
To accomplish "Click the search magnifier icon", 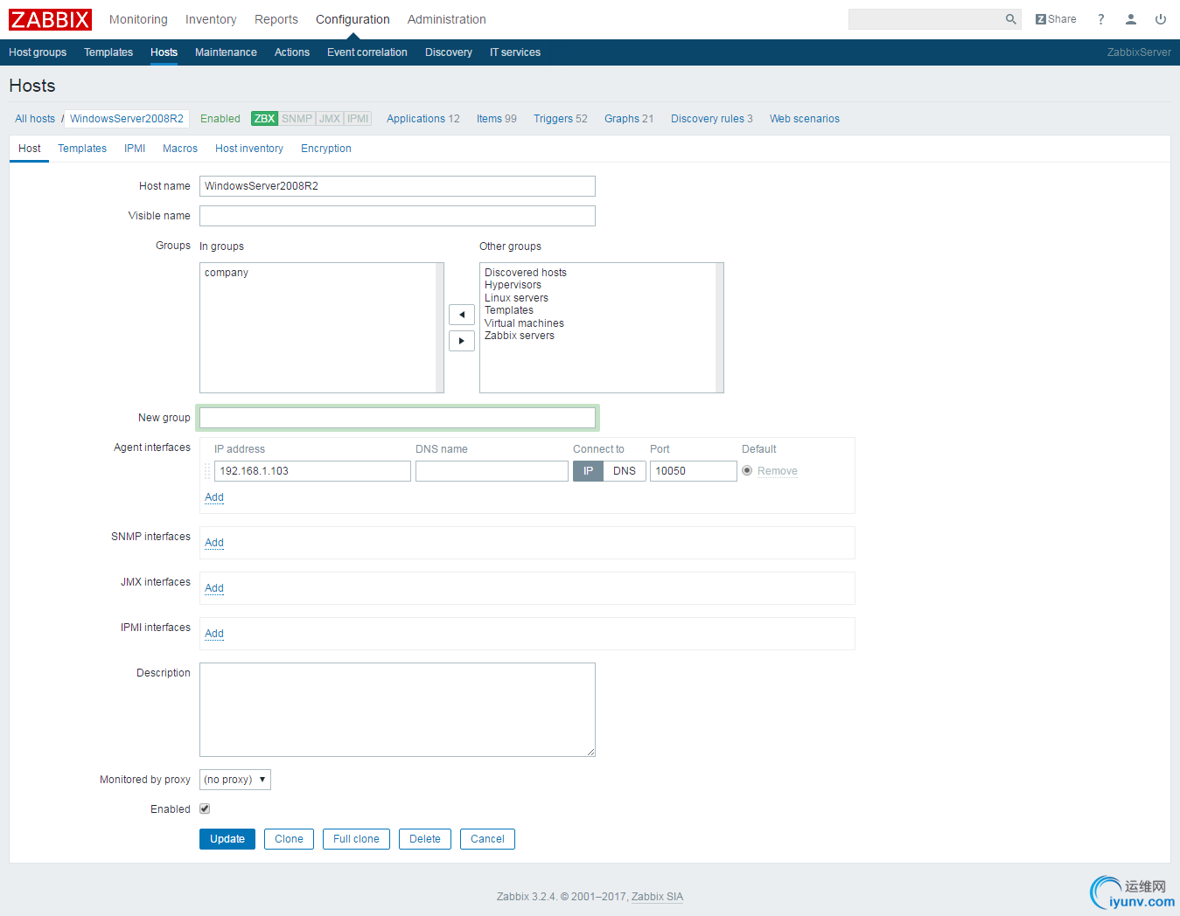I will (1010, 19).
